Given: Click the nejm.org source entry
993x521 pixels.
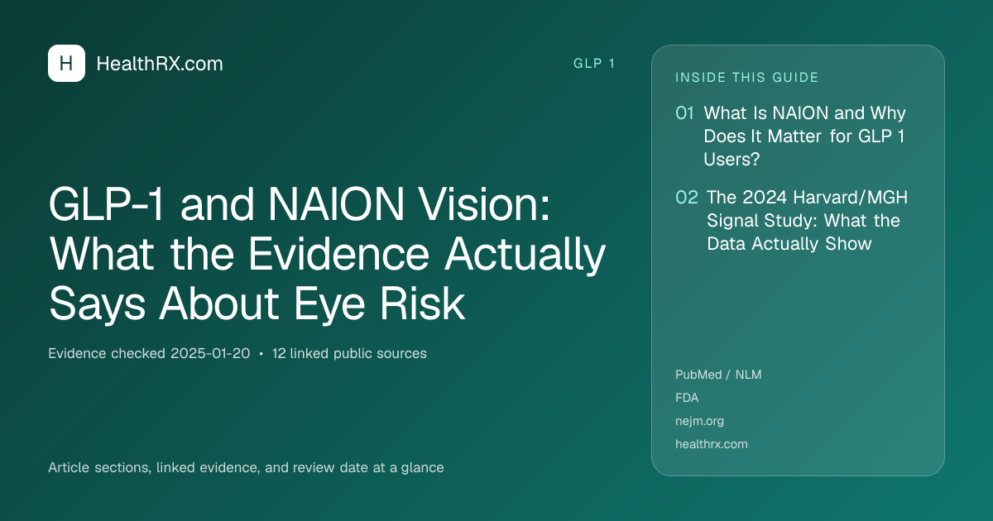Looking at the screenshot, I should click(x=699, y=421).
